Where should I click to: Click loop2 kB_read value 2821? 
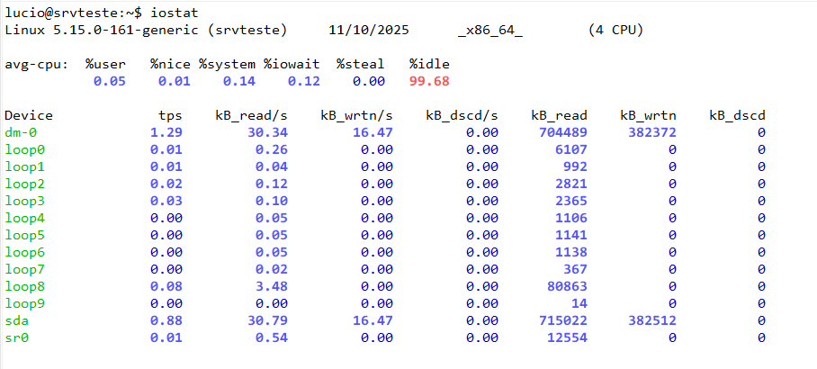tap(571, 184)
